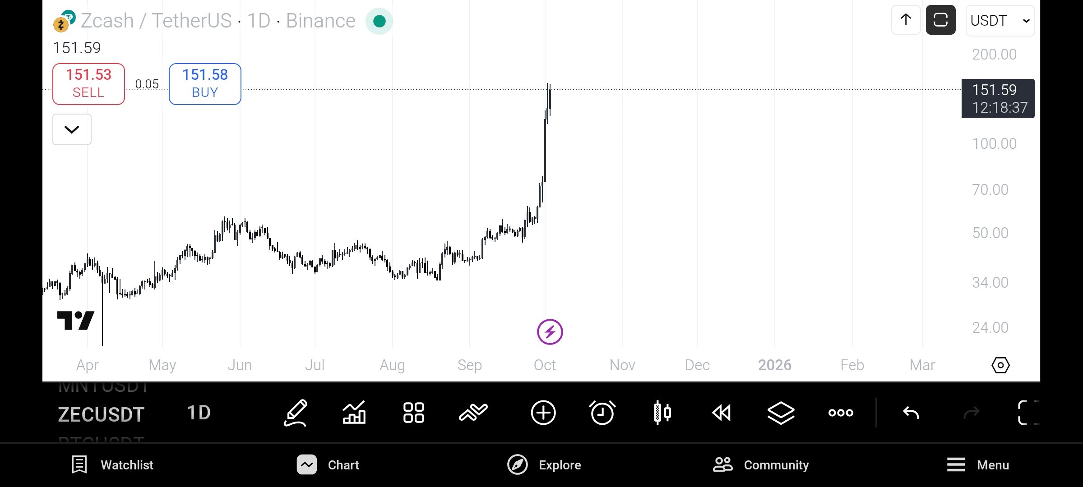Change the 1D timeframe interval
This screenshot has height=487, width=1083.
199,413
